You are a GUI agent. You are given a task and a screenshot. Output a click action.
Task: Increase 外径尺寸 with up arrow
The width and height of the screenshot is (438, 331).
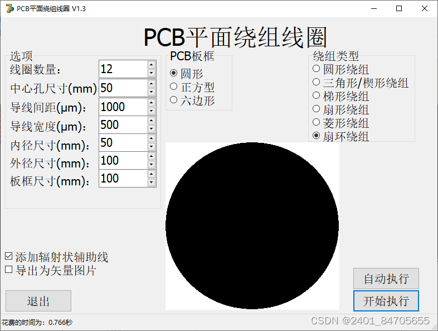[152, 156]
